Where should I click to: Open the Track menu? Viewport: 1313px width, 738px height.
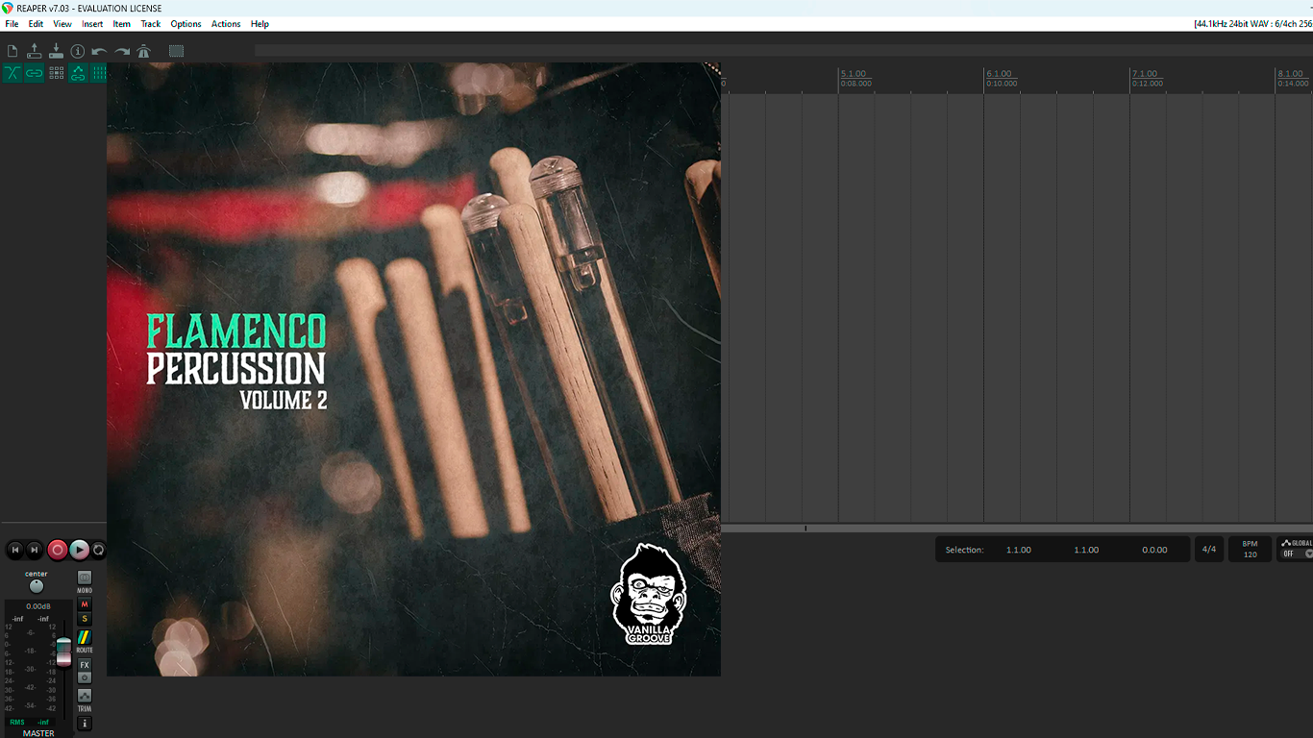151,24
